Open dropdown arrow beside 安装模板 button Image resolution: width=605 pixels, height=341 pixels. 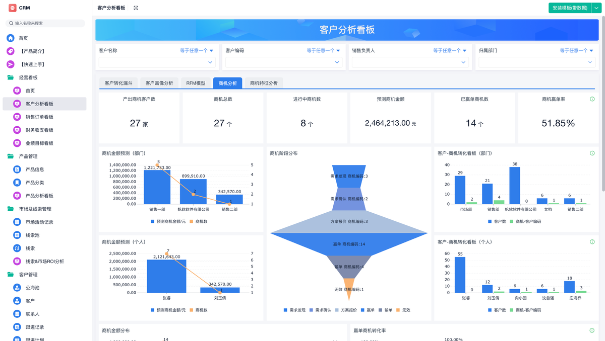click(596, 8)
